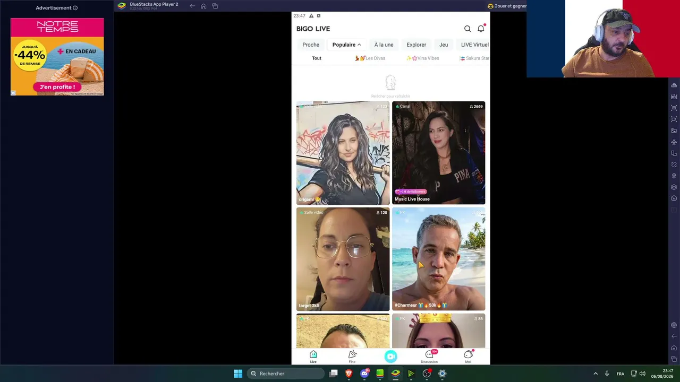Click the Task View taskbar icon
The image size is (680, 382).
(334, 374)
